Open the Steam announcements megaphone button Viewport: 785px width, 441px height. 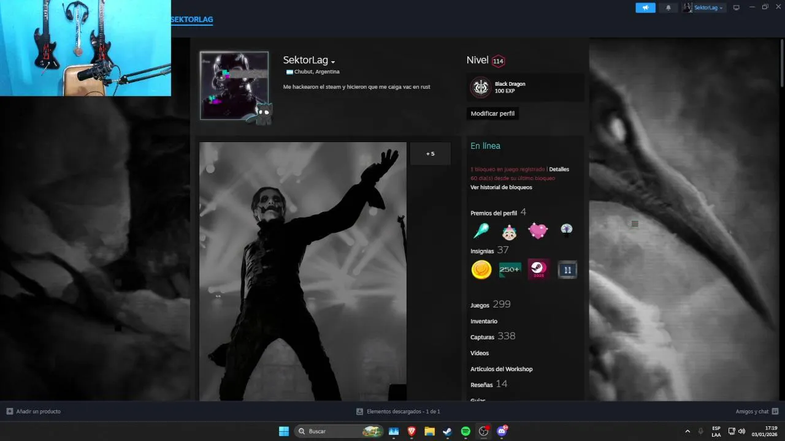(645, 7)
